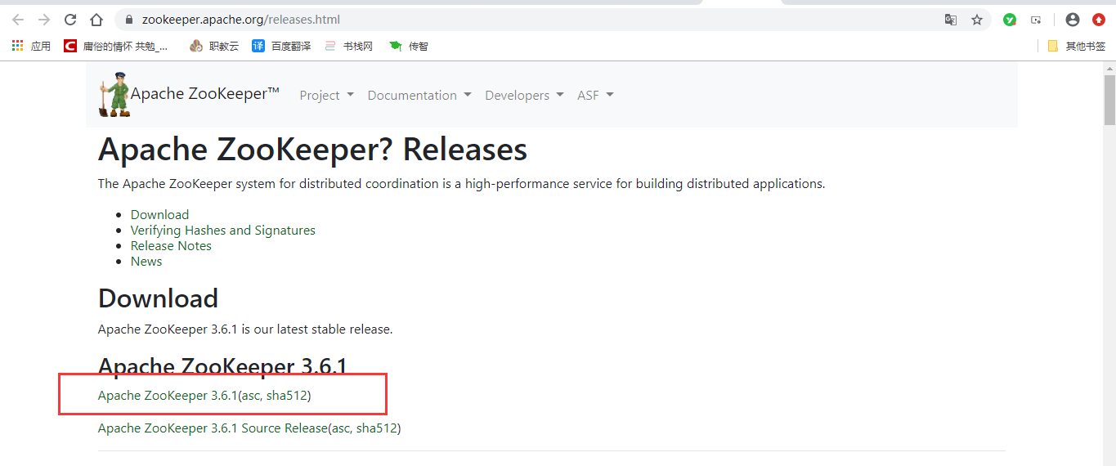1116x466 pixels.
Task: Open the 百度翻译 bookmark
Action: point(281,46)
